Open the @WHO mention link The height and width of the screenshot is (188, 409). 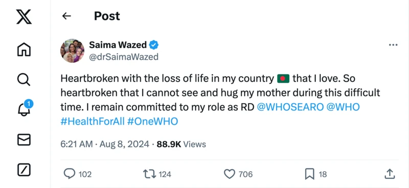point(343,107)
